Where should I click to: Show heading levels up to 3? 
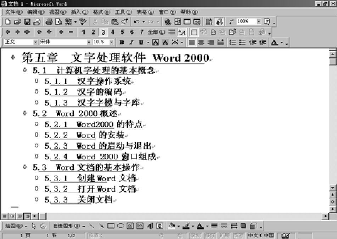(103, 32)
